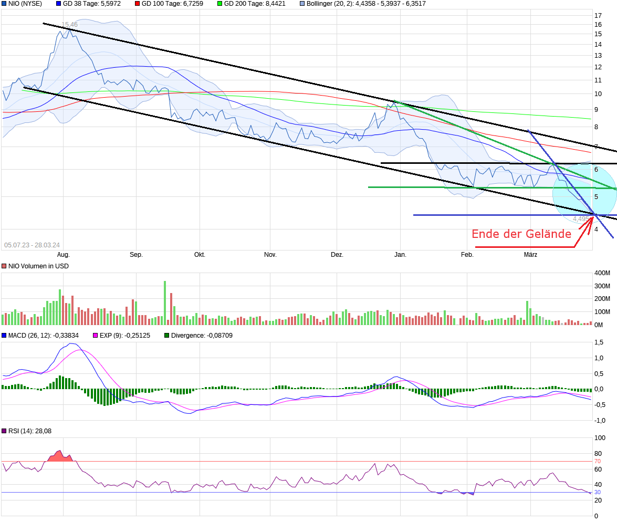Screen dimensions: 617x522
Task: Click the date range 05.07.23 - 28.03.24 text
Action: click(32, 245)
